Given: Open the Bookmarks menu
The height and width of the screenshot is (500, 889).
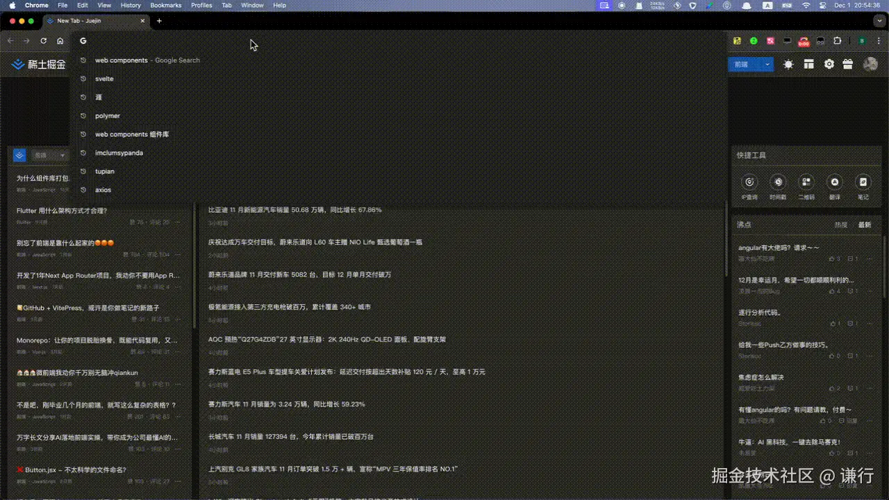Looking at the screenshot, I should click(166, 5).
